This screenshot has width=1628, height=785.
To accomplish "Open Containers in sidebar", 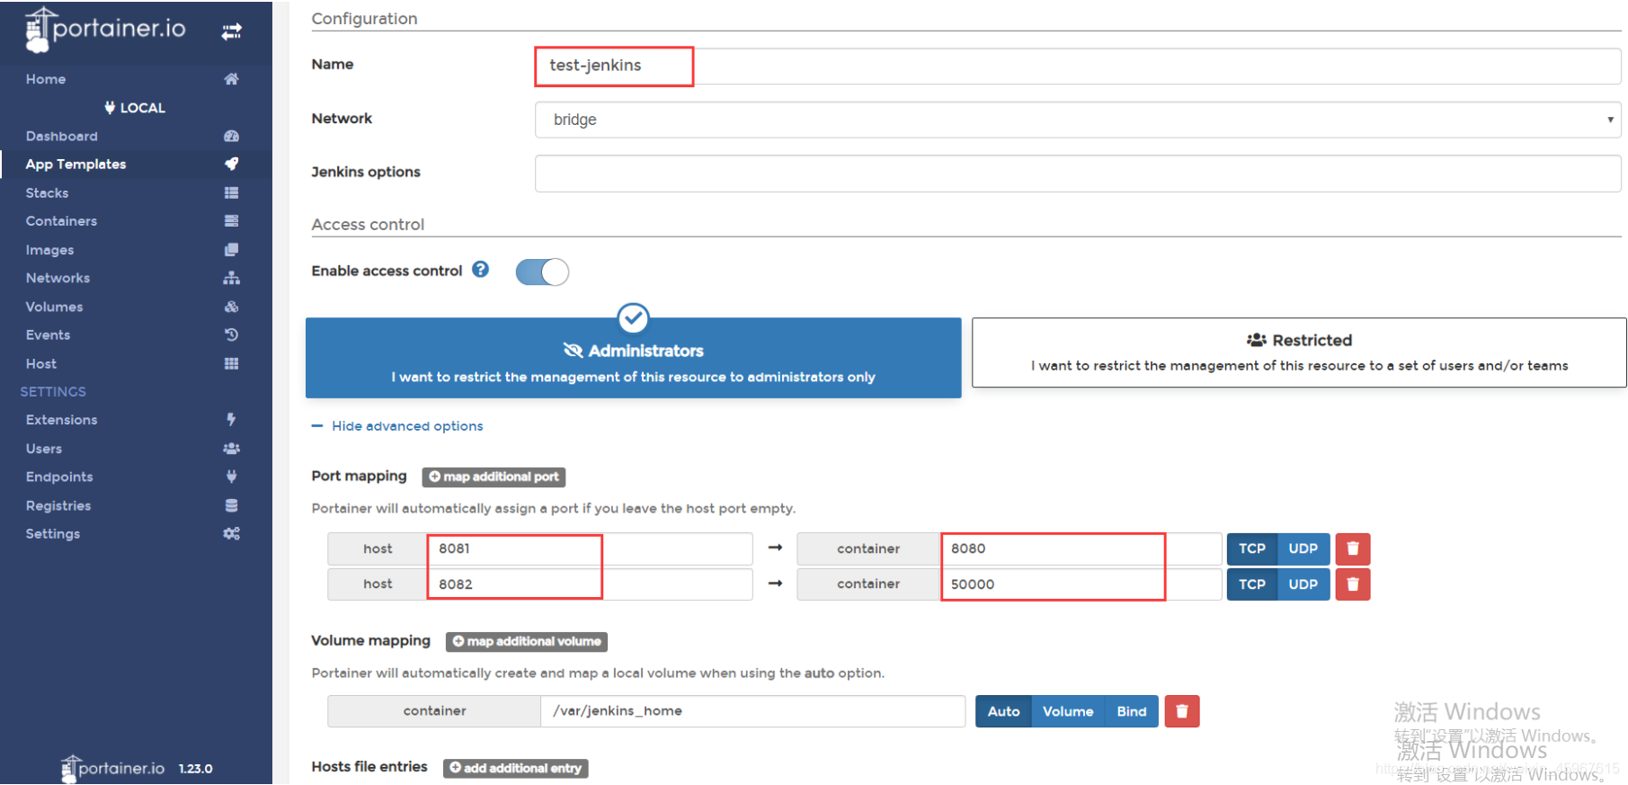I will coord(61,221).
